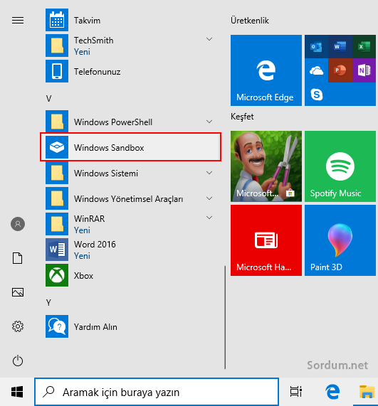Launch the Windows Sandbox icon
The width and height of the screenshot is (378, 406).
pos(57,147)
